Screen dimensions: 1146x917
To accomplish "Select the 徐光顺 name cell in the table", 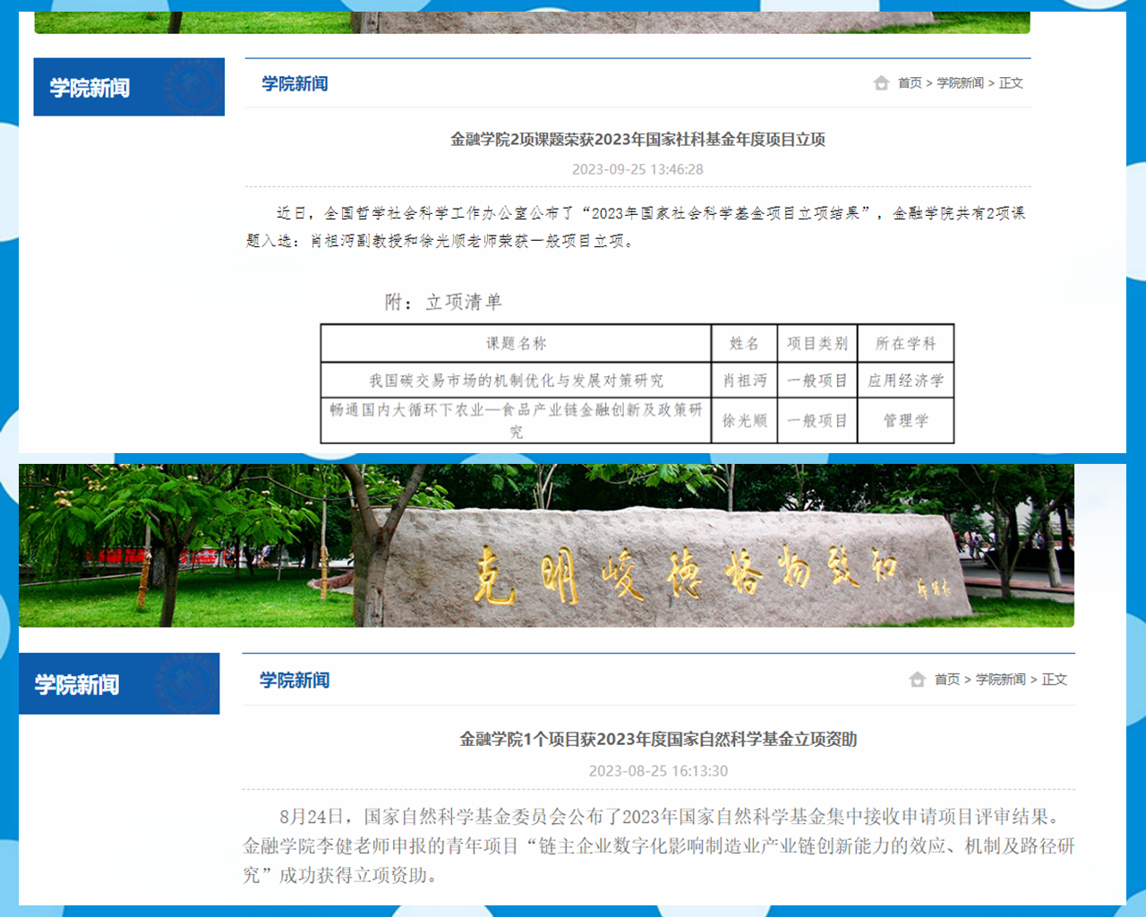I will 744,421.
